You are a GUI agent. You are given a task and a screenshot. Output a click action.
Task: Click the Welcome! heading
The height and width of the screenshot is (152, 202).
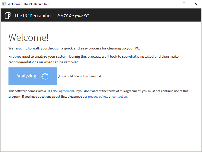click(29, 37)
